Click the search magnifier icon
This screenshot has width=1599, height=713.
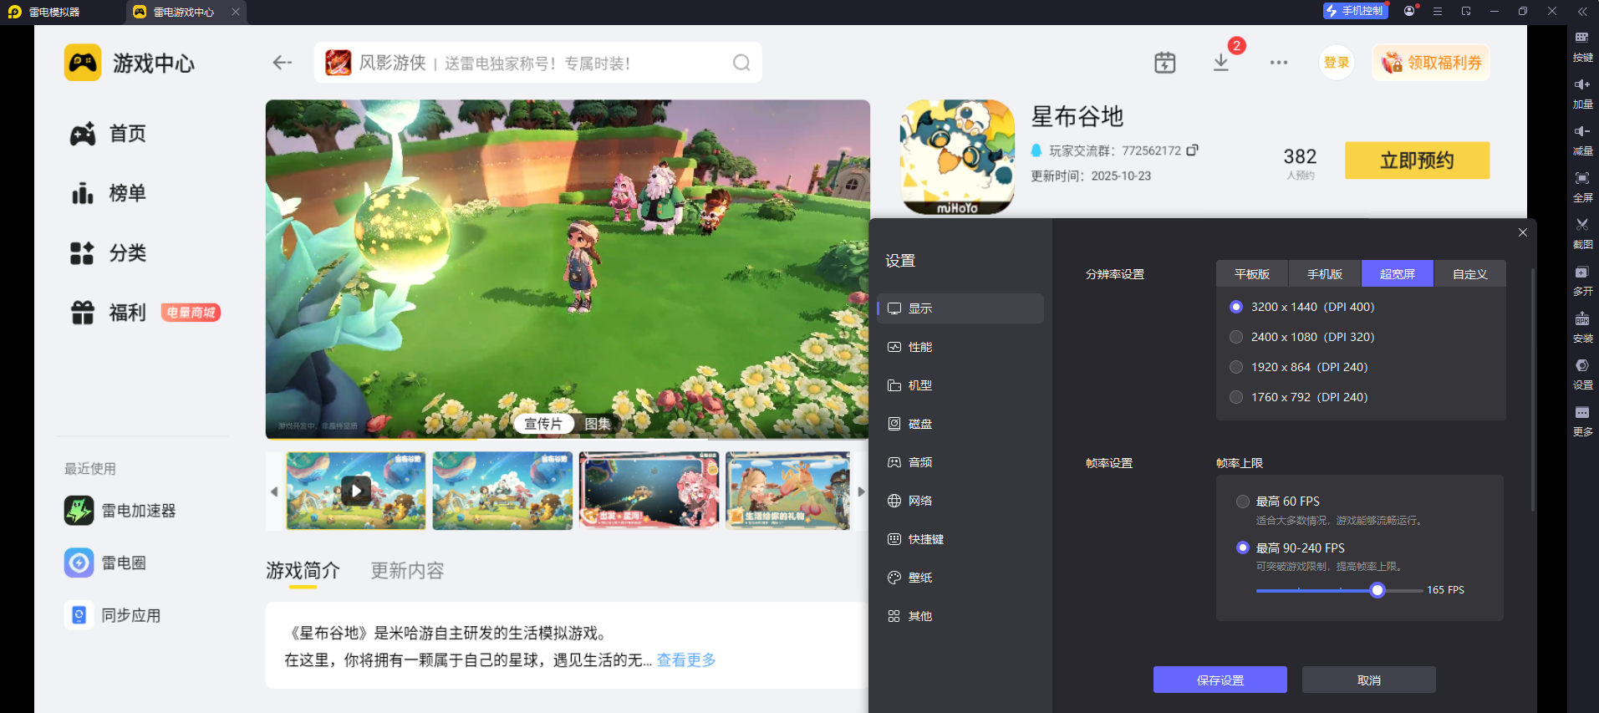[x=741, y=63]
